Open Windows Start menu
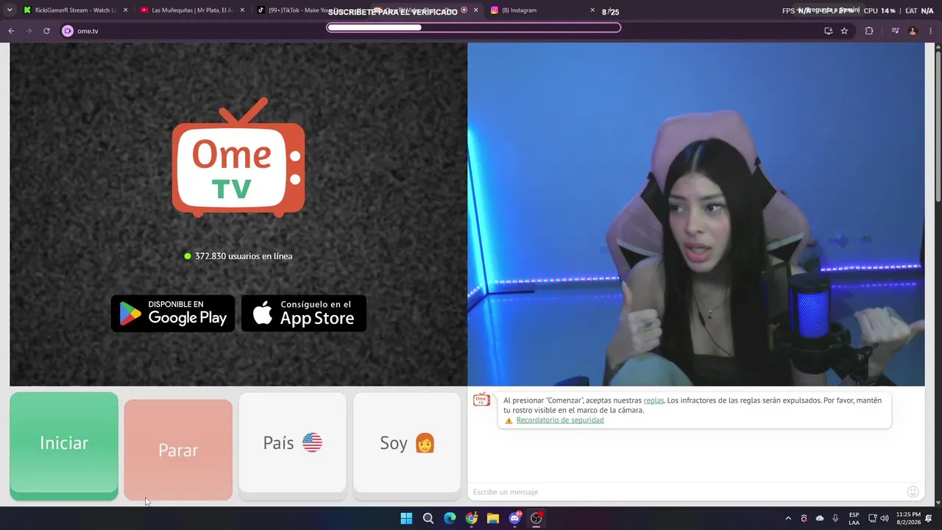The width and height of the screenshot is (942, 530). [406, 518]
